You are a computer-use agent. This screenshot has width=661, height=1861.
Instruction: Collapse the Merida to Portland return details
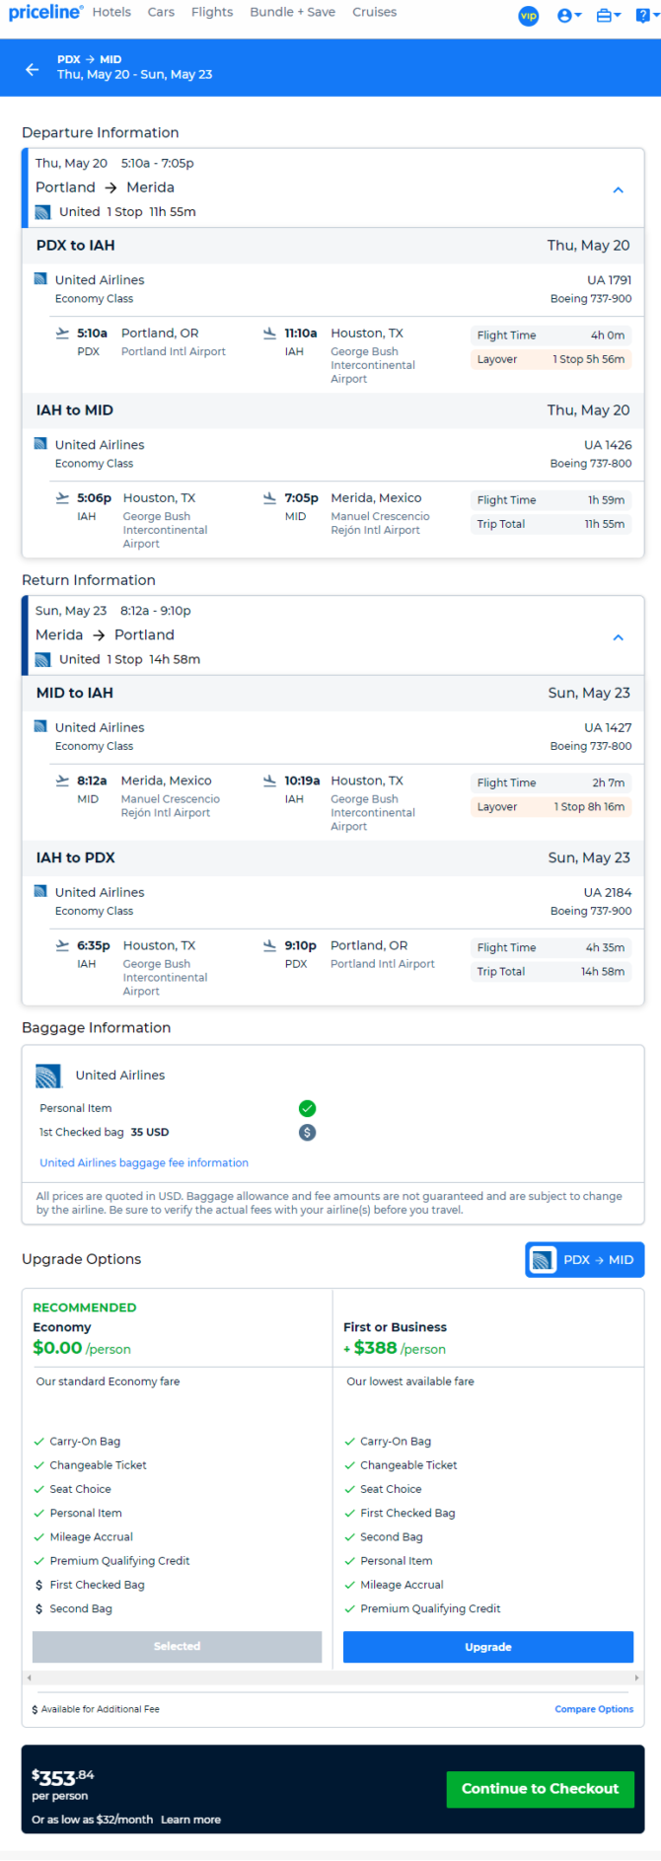619,637
